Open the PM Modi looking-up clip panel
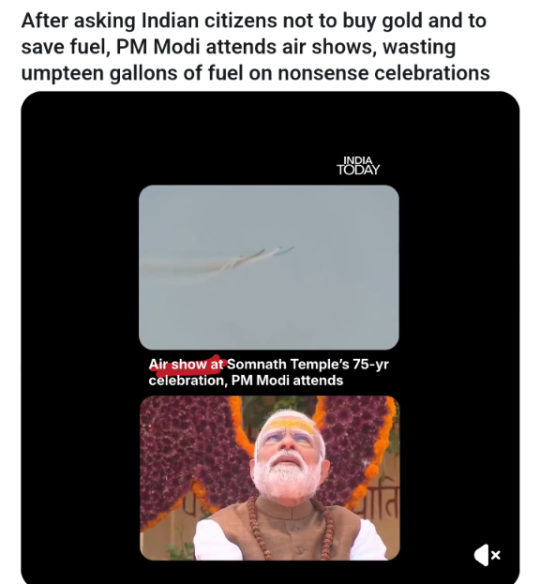 (270, 478)
